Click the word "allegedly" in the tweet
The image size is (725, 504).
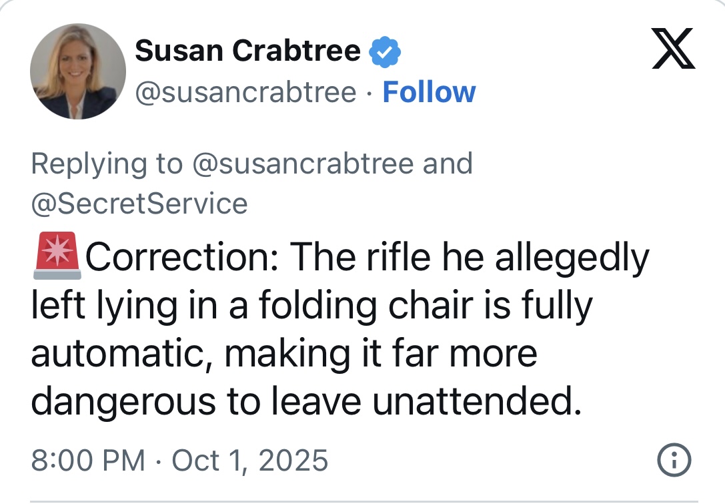coord(572,258)
